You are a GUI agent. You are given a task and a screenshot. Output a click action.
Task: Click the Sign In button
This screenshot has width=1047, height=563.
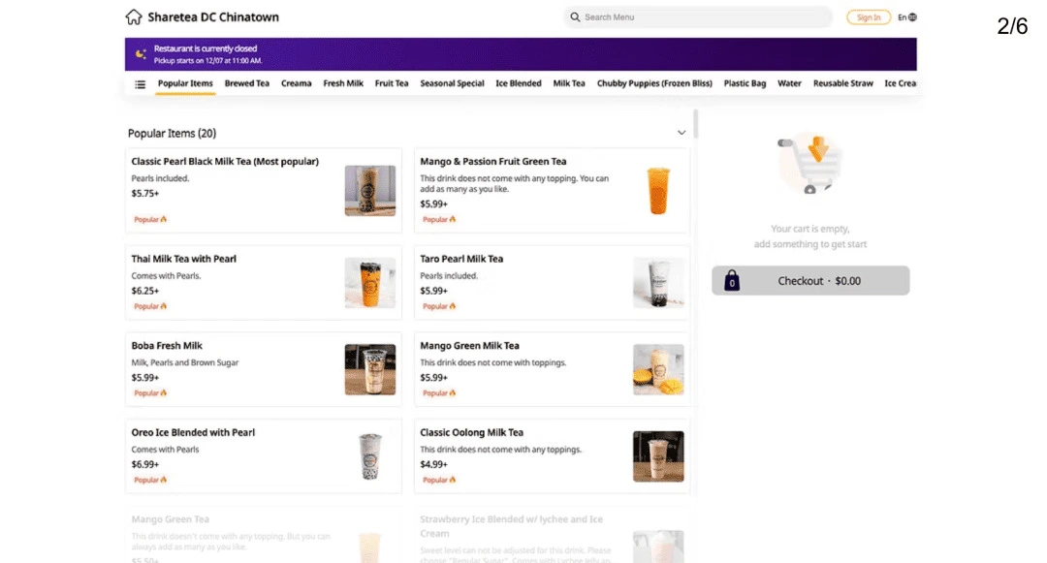point(868,17)
